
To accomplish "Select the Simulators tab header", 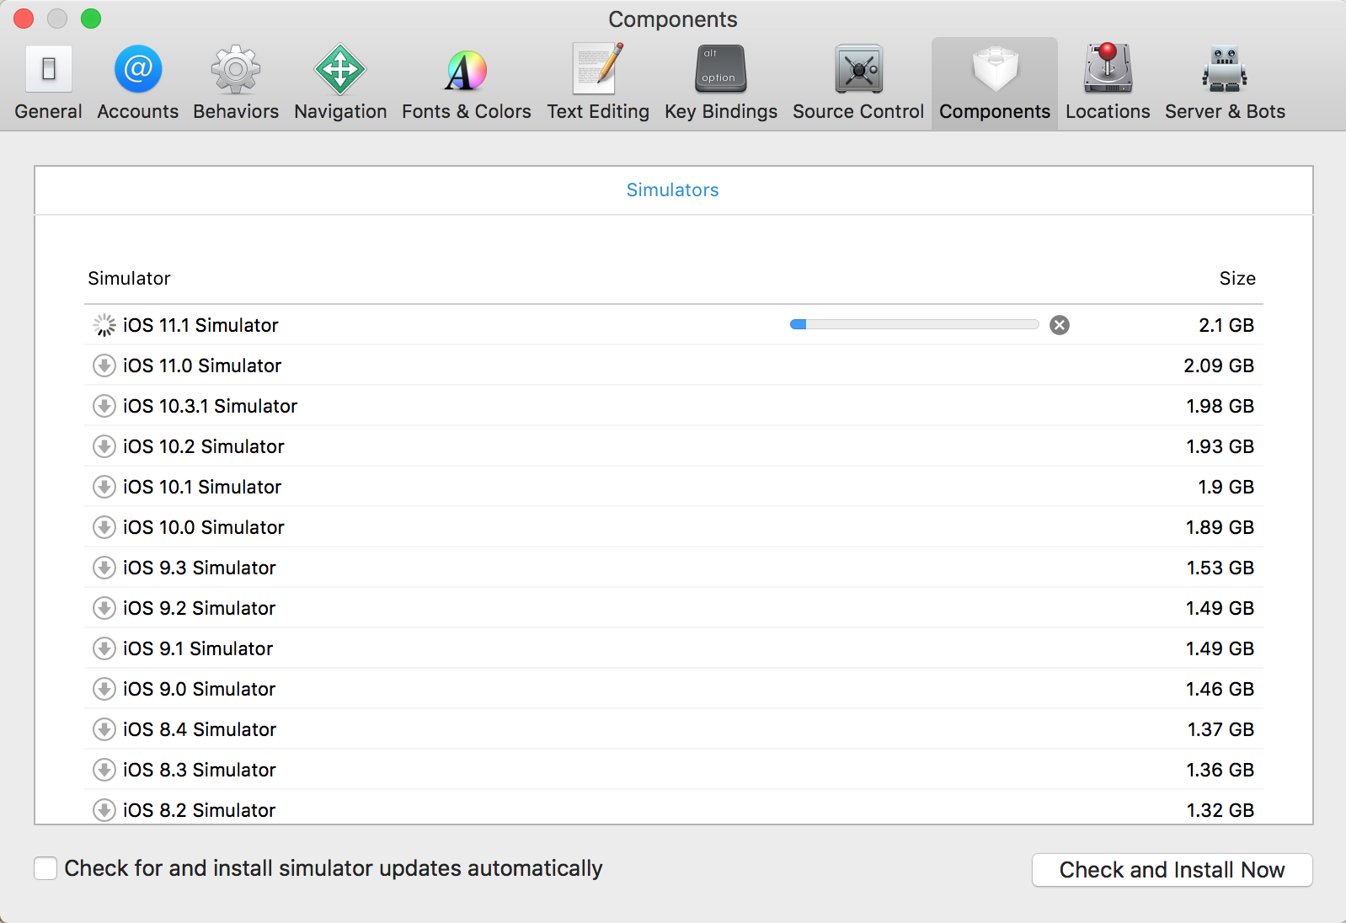I will [x=672, y=190].
